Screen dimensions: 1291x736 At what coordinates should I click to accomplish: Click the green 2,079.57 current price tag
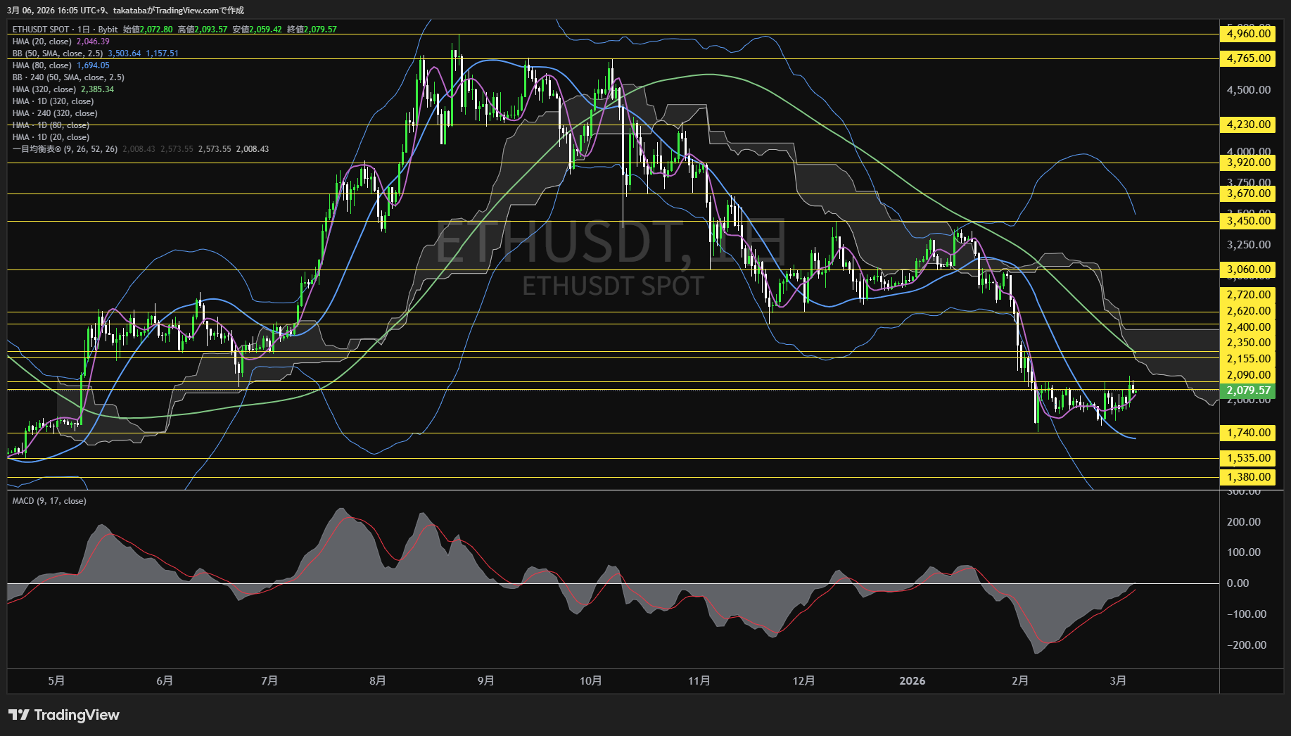point(1248,391)
